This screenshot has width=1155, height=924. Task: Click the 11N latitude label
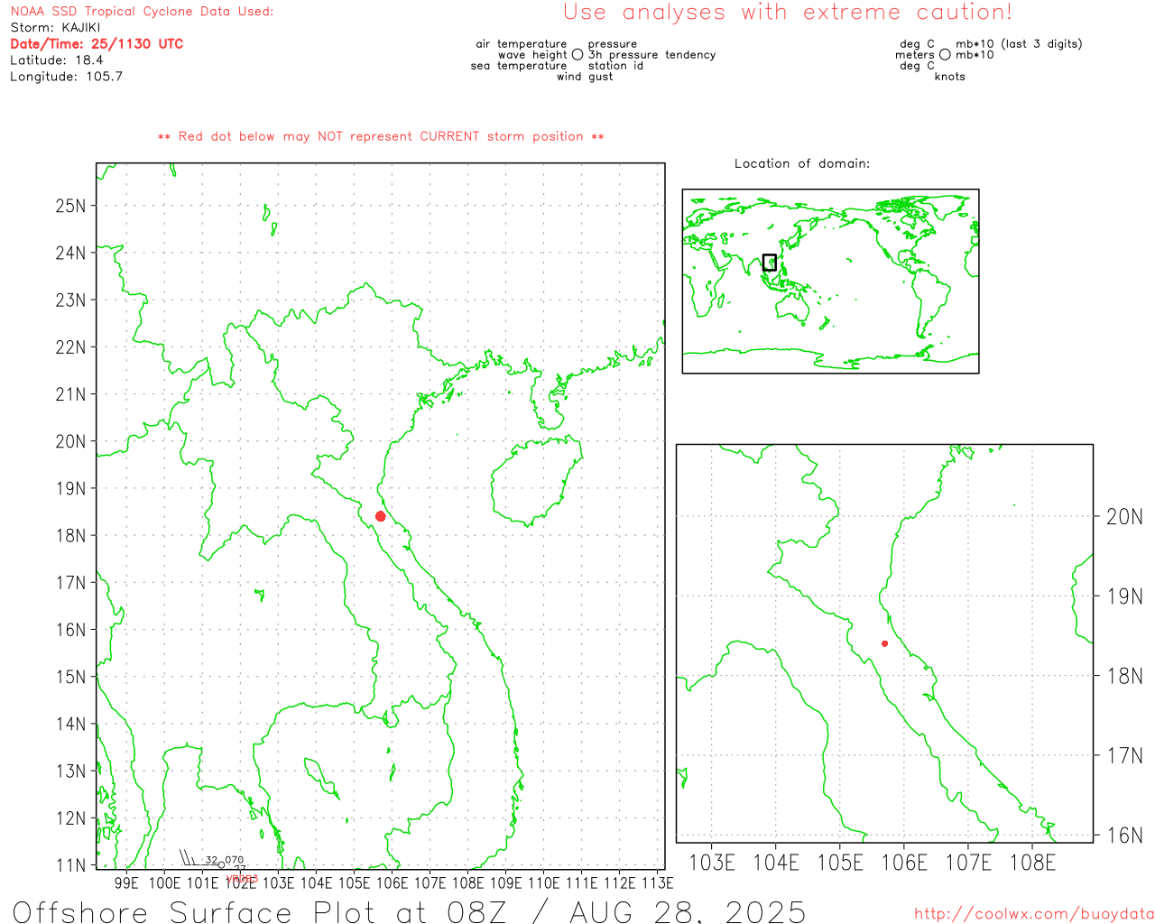coord(70,865)
